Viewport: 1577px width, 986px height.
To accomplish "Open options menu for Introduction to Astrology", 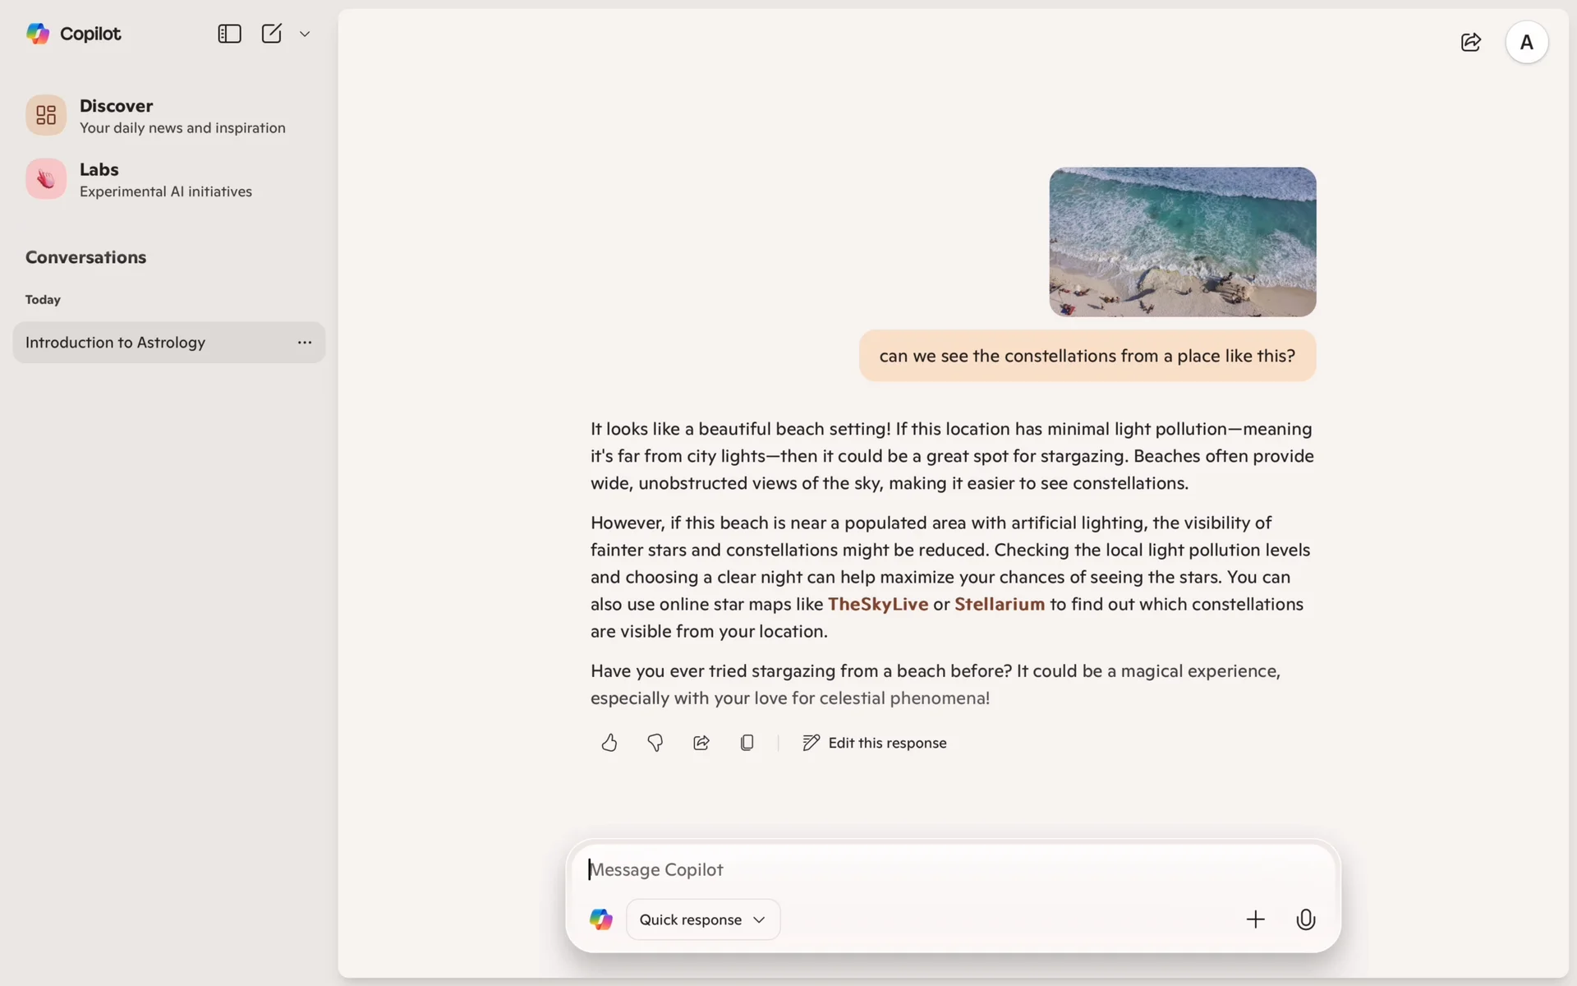I will [x=305, y=343].
